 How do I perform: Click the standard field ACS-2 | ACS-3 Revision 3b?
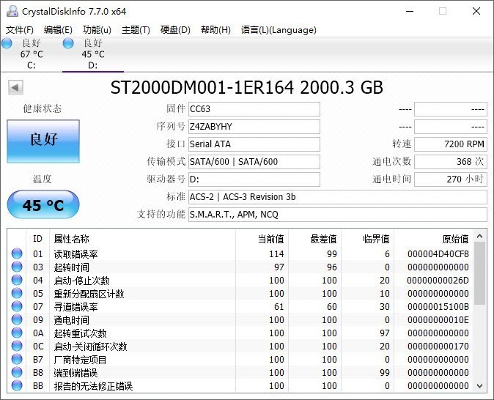point(338,197)
